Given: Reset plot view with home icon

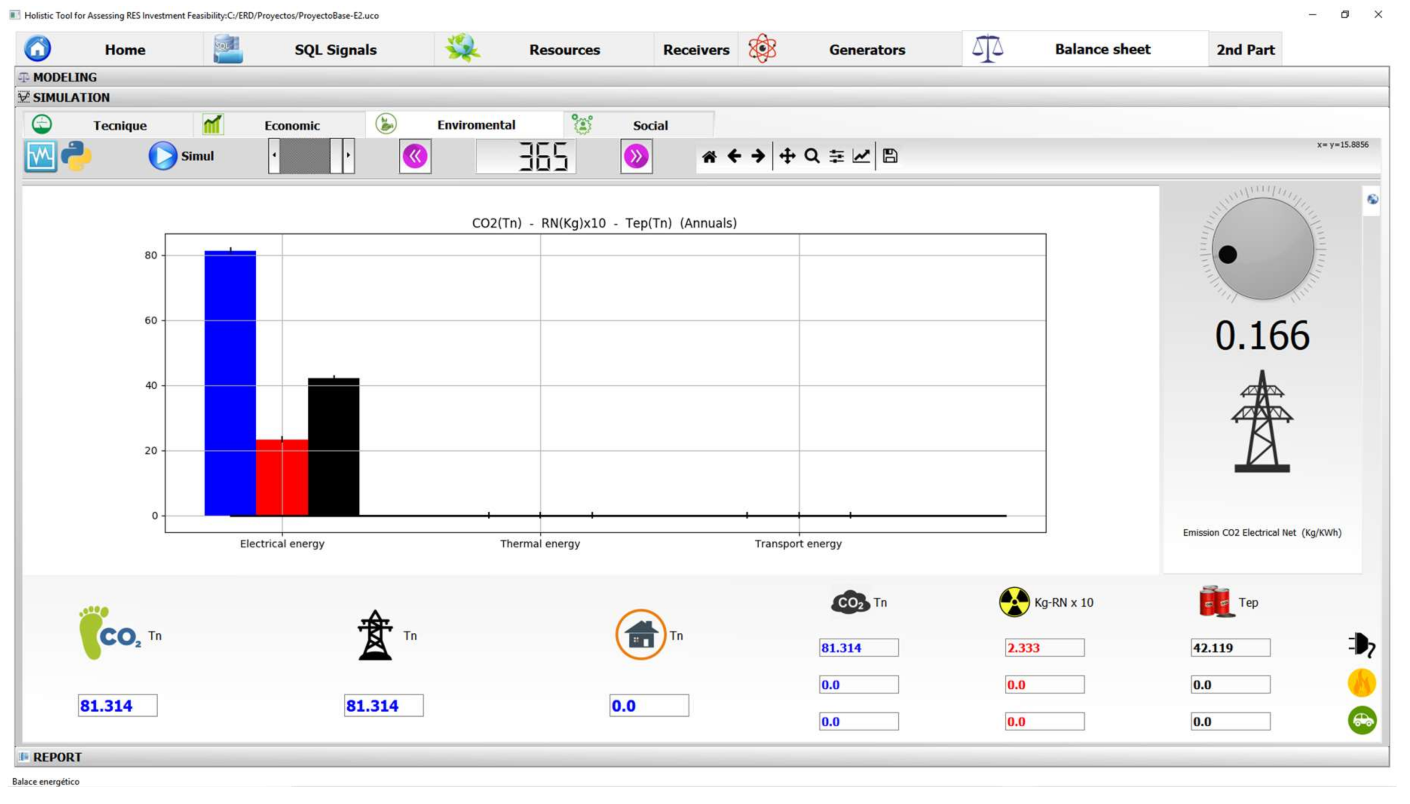Looking at the screenshot, I should [709, 156].
